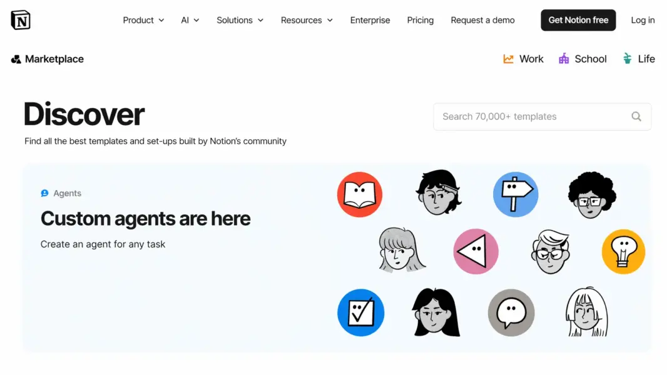Click the long white-haired smiling avatar
Viewport: 667px width, 375px height.
point(586,312)
